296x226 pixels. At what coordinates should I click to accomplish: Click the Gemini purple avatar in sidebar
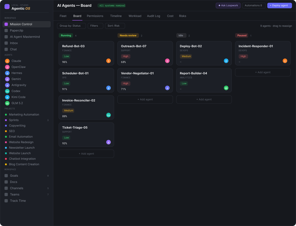pos(7,79)
